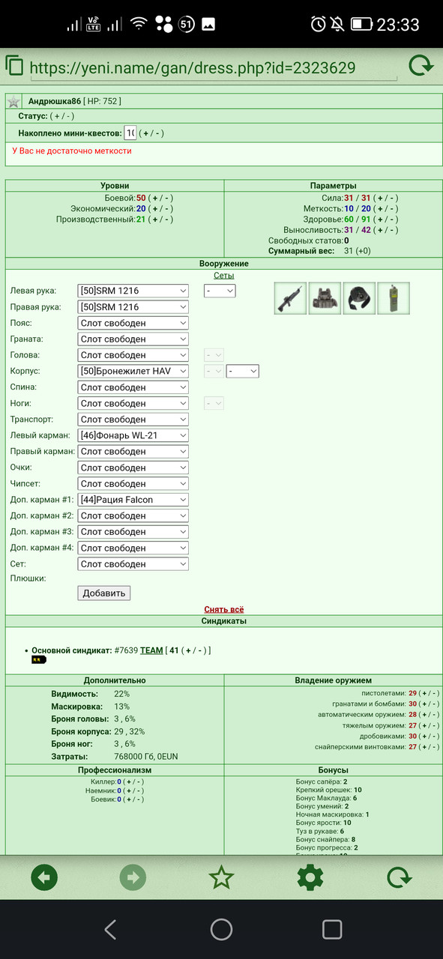
Task: Open Чипсет slot dropdown
Action: [x=133, y=484]
